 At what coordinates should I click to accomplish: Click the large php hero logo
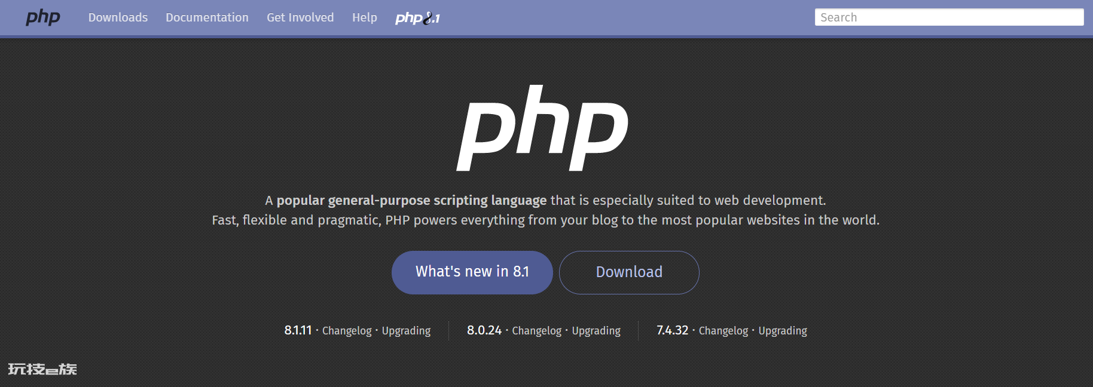coord(542,128)
